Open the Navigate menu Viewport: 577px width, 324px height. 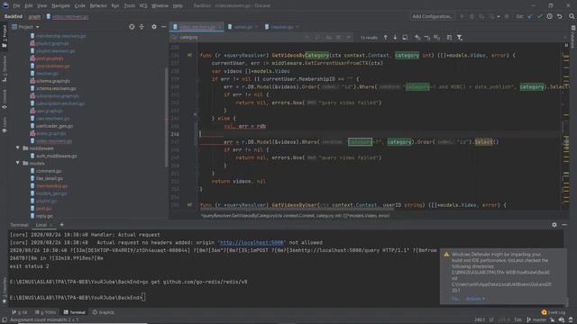(x=60, y=6)
